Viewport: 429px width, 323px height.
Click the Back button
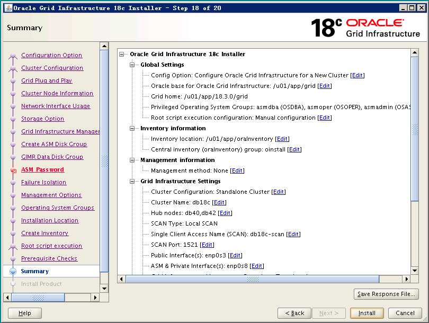click(x=294, y=313)
